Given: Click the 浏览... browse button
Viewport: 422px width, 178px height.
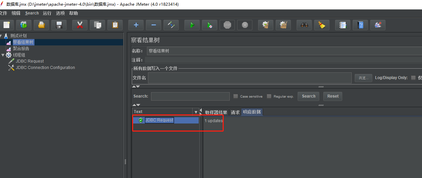Looking at the screenshot, I should point(364,78).
